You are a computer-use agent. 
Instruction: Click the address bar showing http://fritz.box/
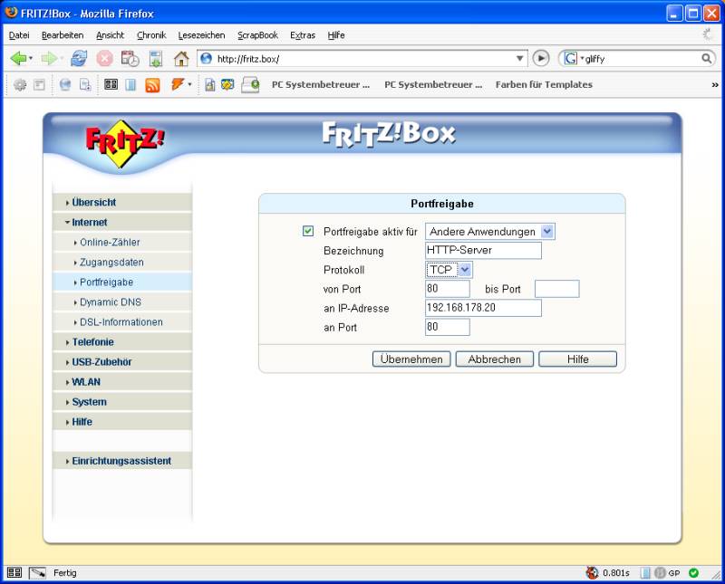[x=363, y=59]
